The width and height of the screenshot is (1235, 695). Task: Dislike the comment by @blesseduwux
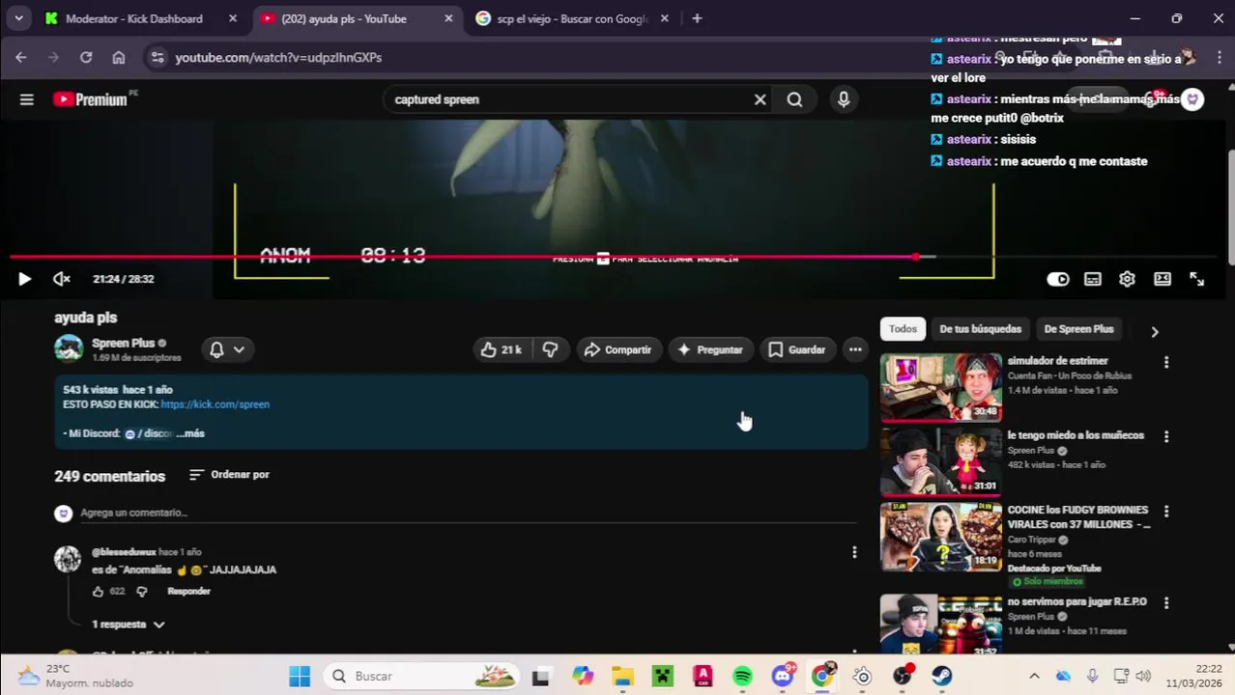[x=142, y=592]
